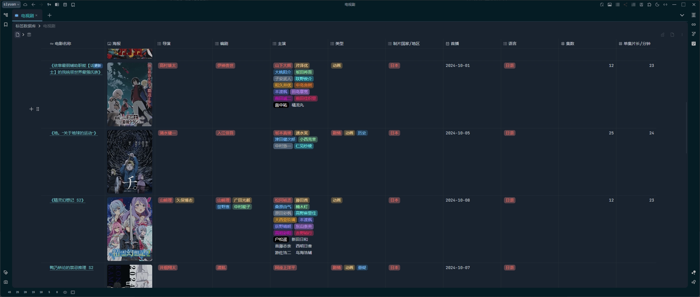Open the siyuan workspace dropdown menu
The image size is (700, 297).
point(12,4)
